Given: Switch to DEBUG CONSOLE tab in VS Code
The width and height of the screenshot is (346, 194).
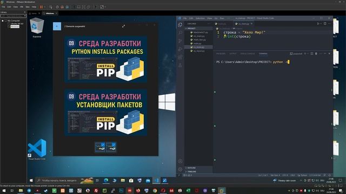Looking at the screenshot, I should [x=248, y=54].
